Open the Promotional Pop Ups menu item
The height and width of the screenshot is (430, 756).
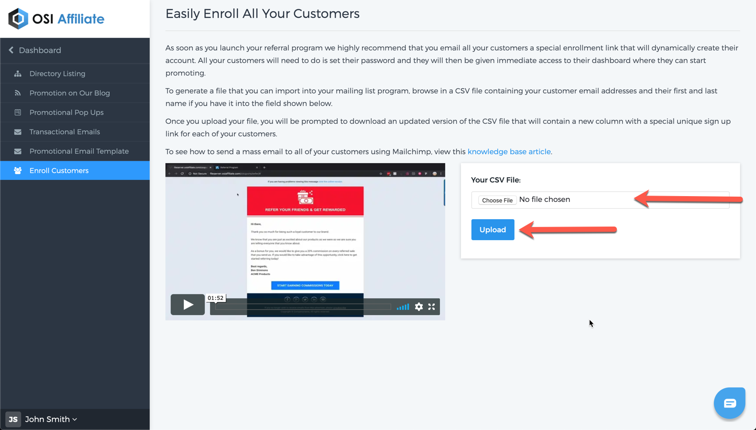point(75,112)
